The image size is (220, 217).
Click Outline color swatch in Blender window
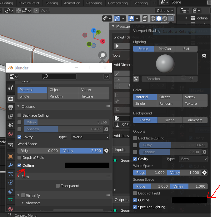87,165
